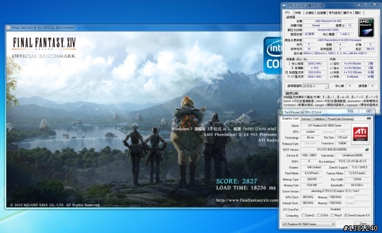Click the Socket AM3 (938) package field
Image resolution: width=382 pixels, height=233 pixels.
pos(328,30)
